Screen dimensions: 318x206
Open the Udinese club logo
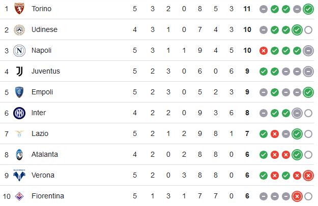(19, 30)
